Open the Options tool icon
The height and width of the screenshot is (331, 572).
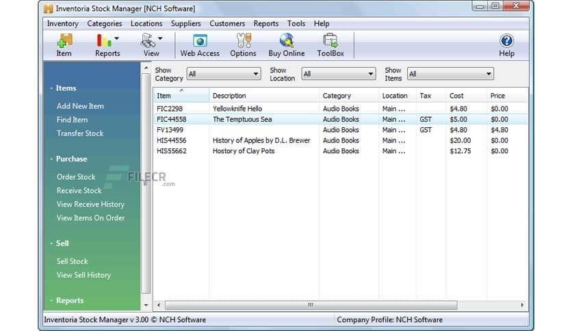click(x=243, y=45)
